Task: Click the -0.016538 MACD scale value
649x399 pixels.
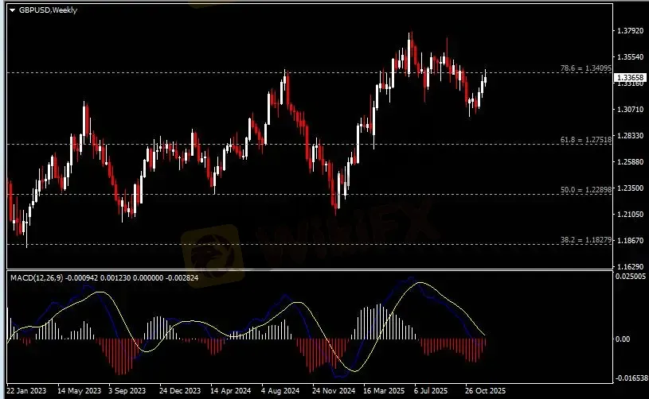Action: point(631,379)
